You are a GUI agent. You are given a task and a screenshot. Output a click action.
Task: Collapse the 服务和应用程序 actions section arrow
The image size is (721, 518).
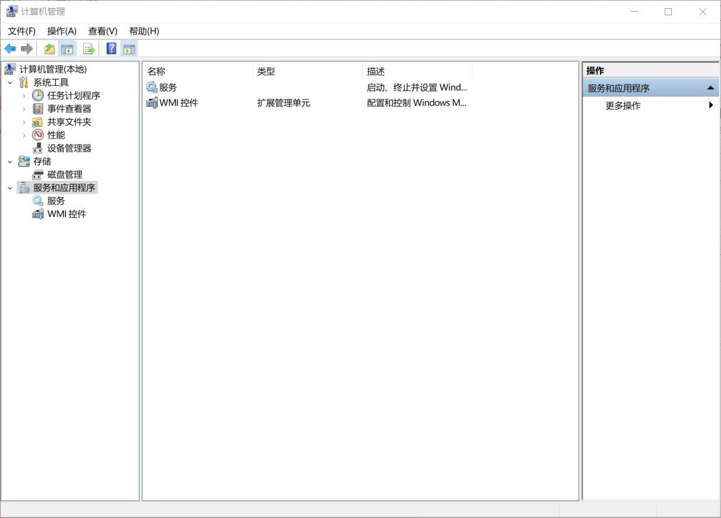(710, 88)
